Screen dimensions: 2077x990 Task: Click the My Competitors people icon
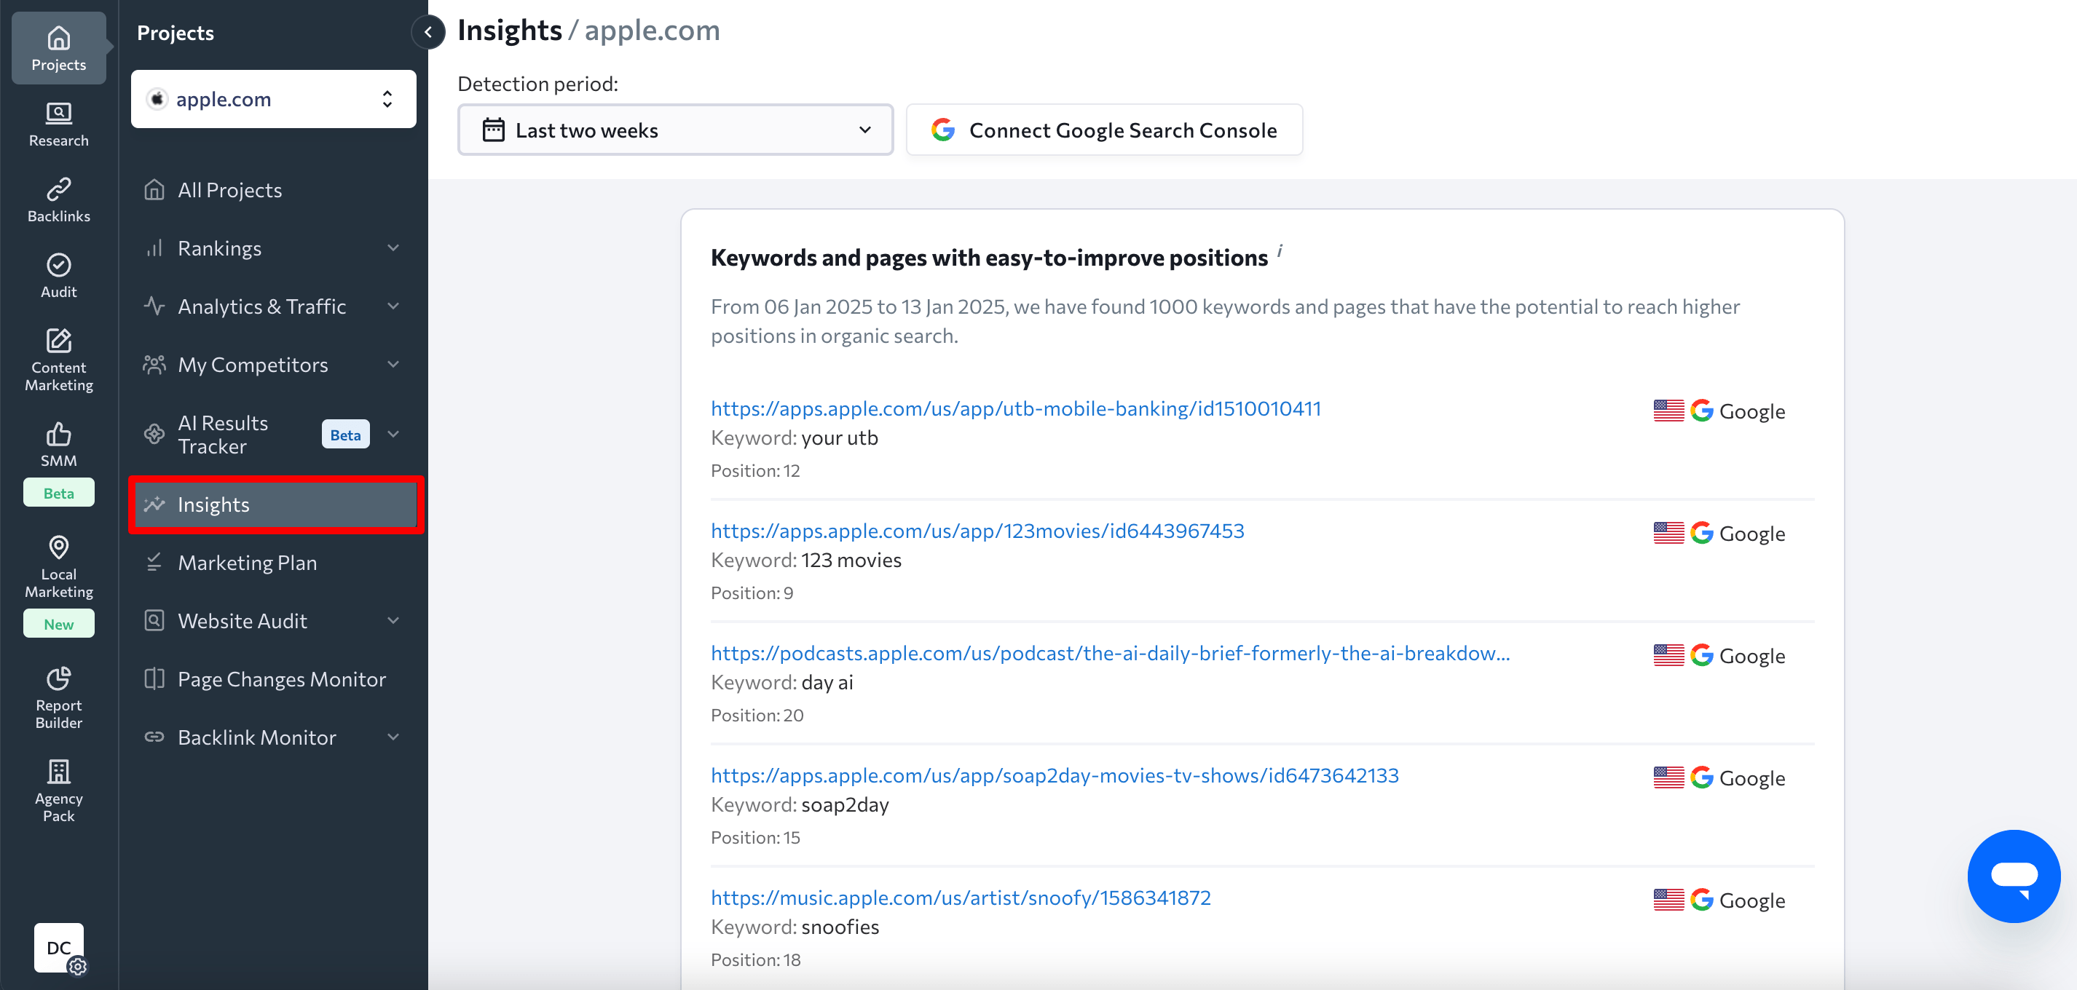[154, 365]
